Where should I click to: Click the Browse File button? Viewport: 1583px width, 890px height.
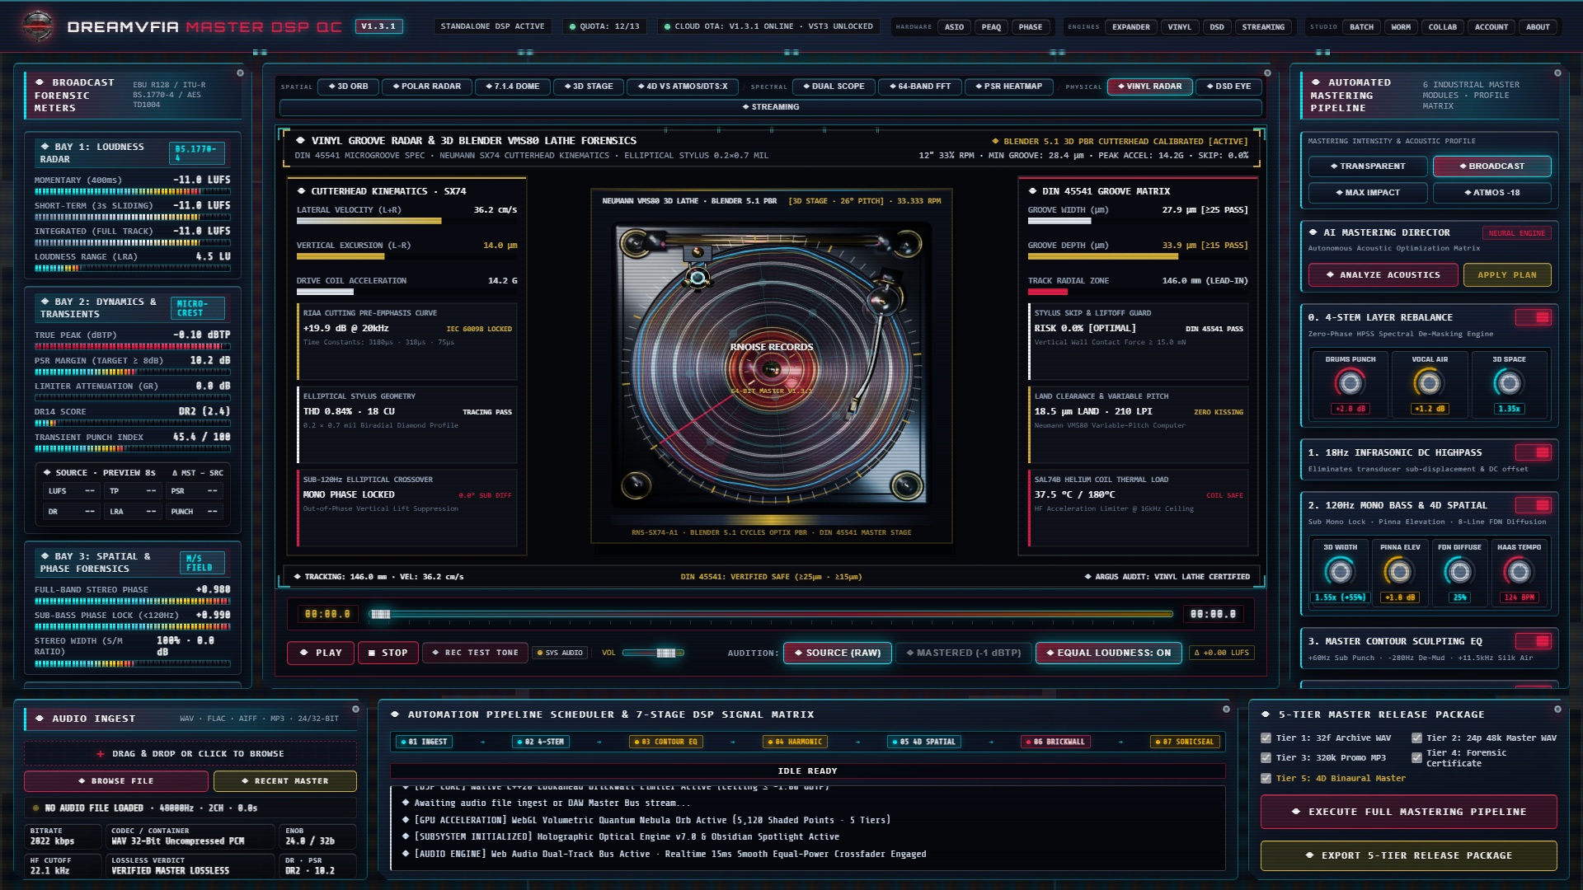click(x=115, y=781)
